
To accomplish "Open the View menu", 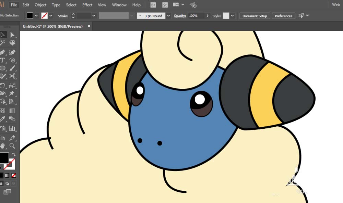I will [x=102, y=5].
